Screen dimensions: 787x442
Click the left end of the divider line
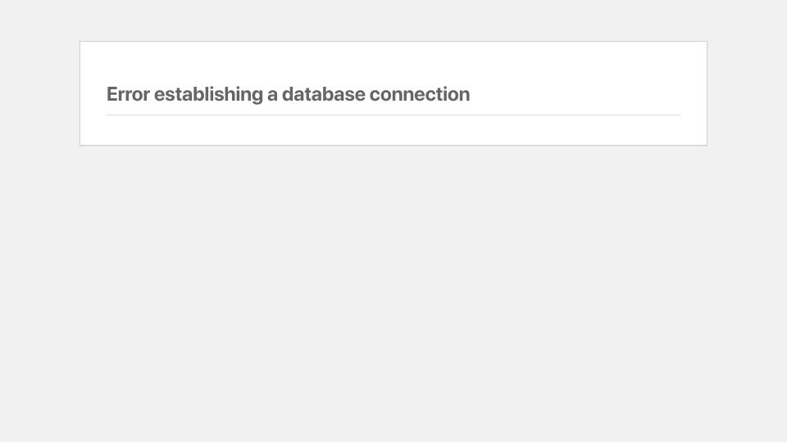tap(109, 115)
